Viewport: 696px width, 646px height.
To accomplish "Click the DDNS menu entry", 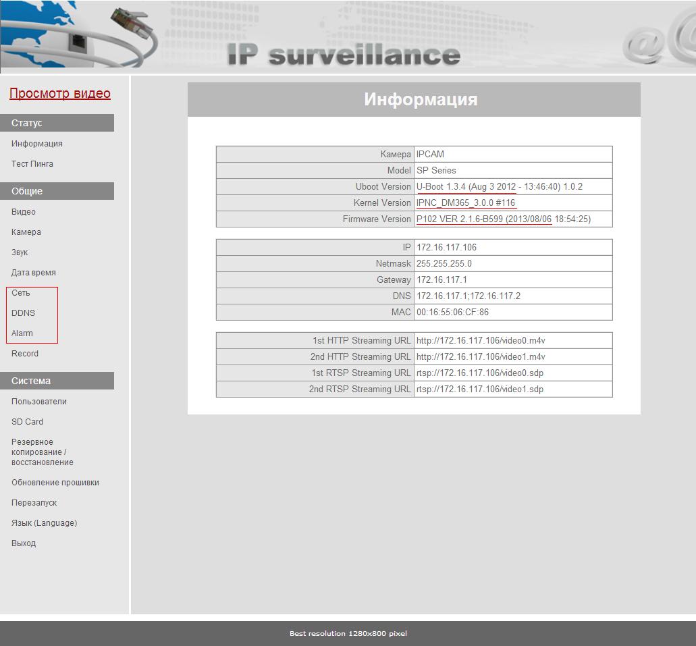I will 23,313.
